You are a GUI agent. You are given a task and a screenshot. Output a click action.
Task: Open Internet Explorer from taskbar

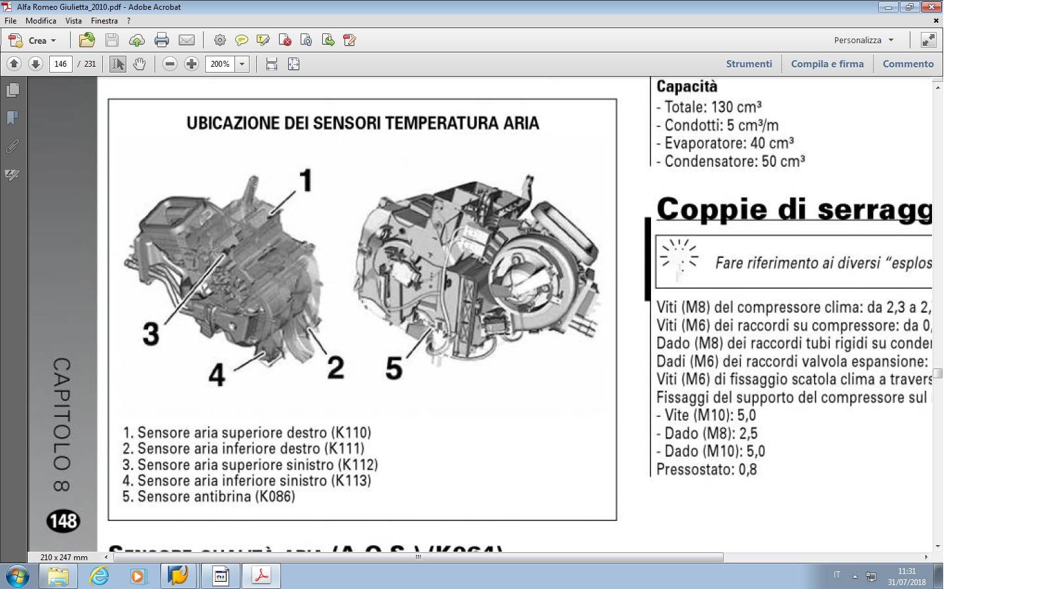(99, 577)
